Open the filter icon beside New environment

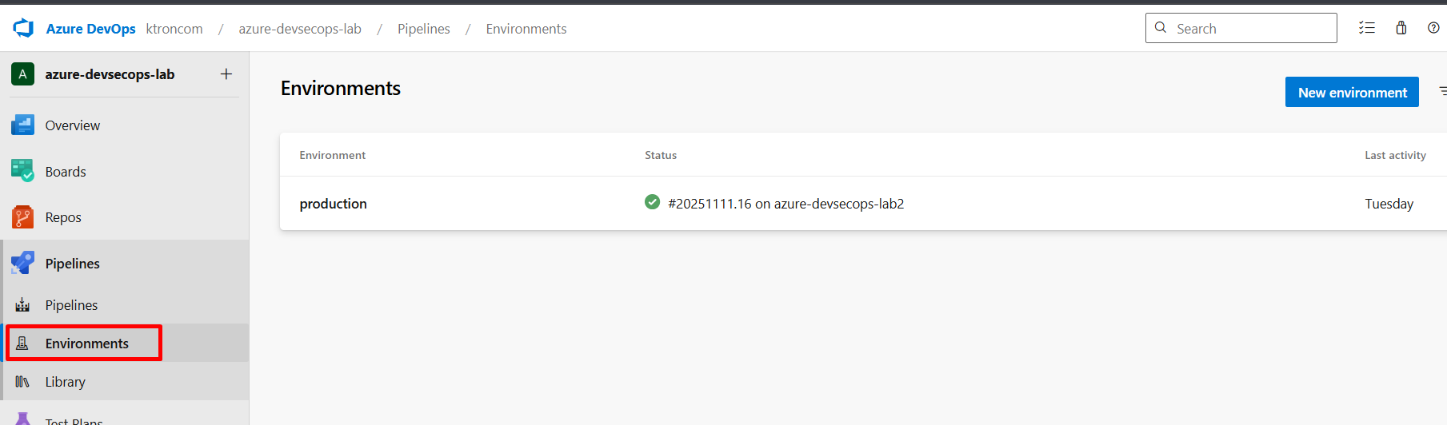pyautogui.click(x=1441, y=92)
